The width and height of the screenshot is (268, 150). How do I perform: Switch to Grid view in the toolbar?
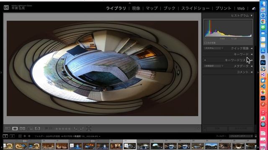(x=8, y=129)
